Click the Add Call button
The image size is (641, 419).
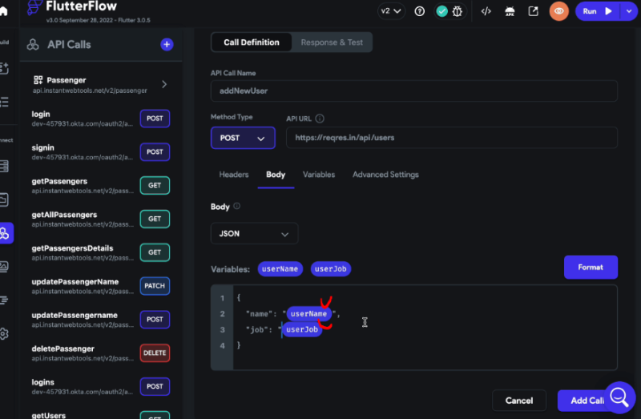pyautogui.click(x=584, y=401)
